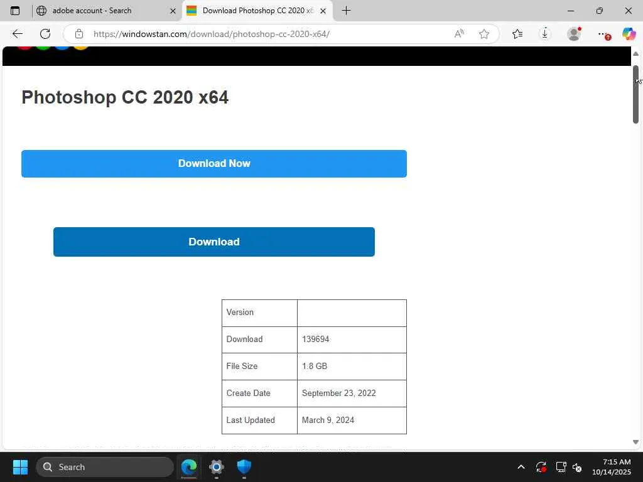
Task: Open the clock showing 7:15 AM
Action: click(612, 467)
